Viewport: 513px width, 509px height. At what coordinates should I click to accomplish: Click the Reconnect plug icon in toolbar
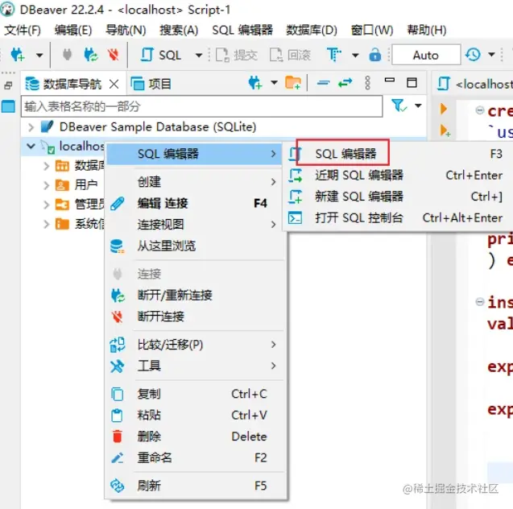[x=90, y=55]
